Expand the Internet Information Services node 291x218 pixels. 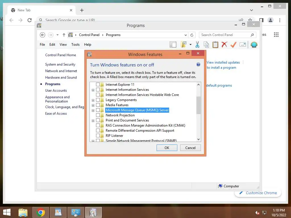pos(93,90)
